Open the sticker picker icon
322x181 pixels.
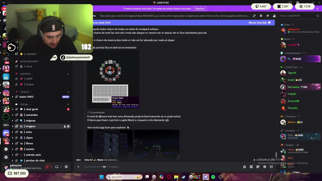pyautogui.click(x=258, y=167)
